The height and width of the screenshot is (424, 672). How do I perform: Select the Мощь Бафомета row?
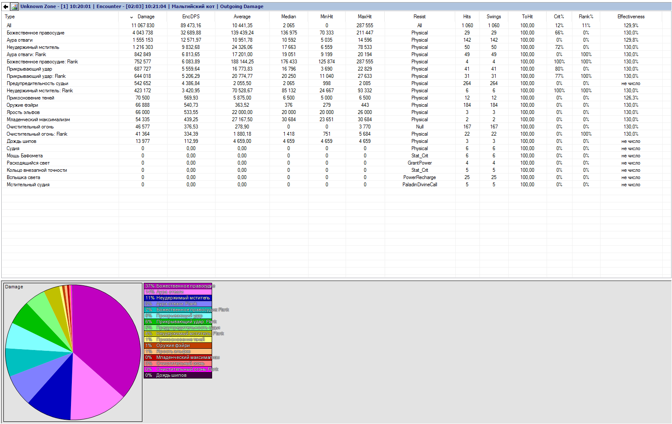(x=336, y=156)
